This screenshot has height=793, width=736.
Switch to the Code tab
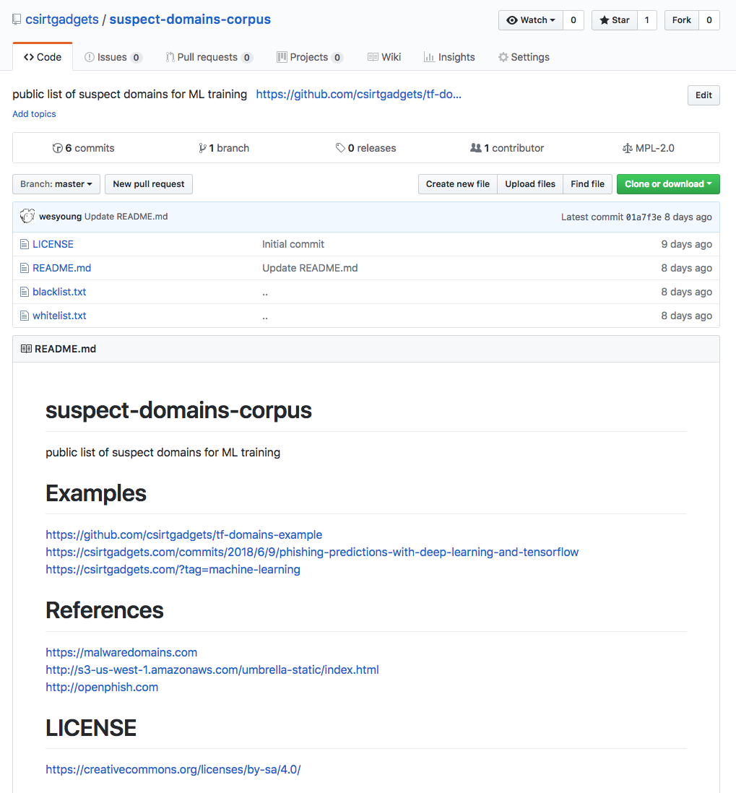click(43, 57)
